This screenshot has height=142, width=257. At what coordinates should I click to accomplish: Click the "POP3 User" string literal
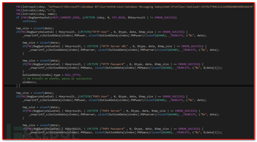pyautogui.click(x=100, y=97)
